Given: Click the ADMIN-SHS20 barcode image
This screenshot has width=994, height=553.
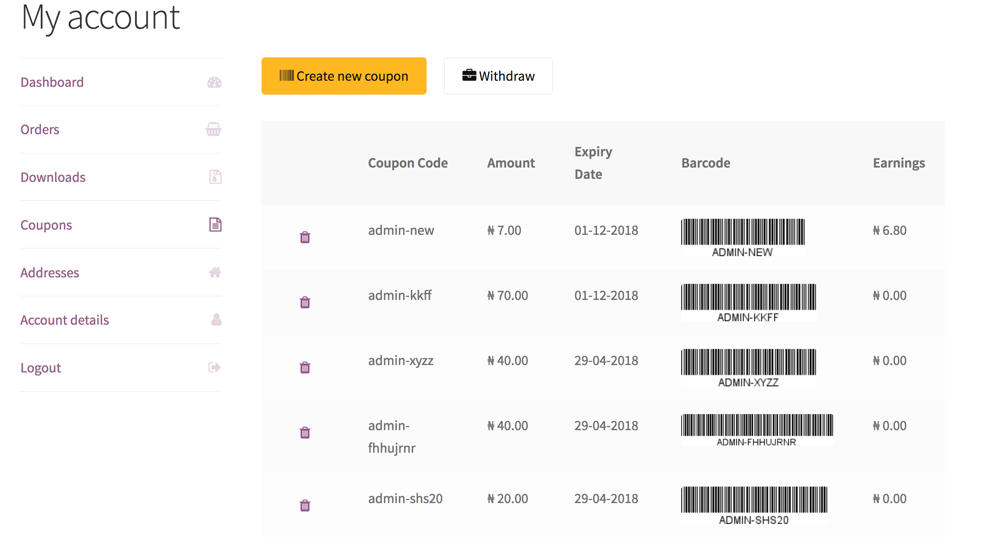Looking at the screenshot, I should coord(754,505).
